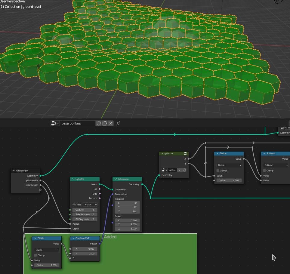The height and width of the screenshot is (274, 290).
Task: Open operation dropdown in lower Divide node
Action: [47, 250]
